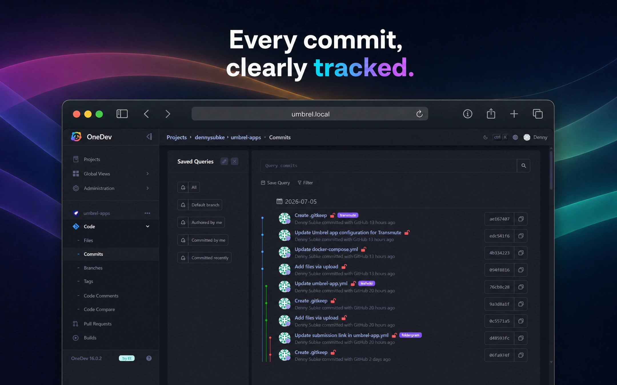Go to Projects breadcrumb
Image resolution: width=617 pixels, height=385 pixels.
pyautogui.click(x=177, y=137)
